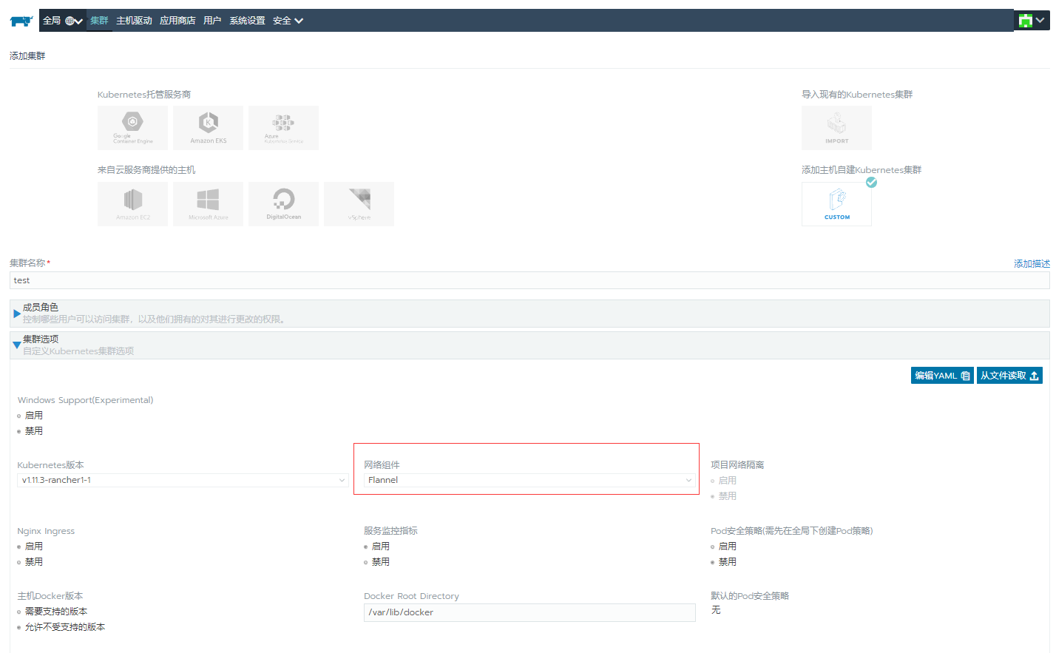Disable Windows Support option
This screenshot has height=653, width=1056.
point(19,431)
